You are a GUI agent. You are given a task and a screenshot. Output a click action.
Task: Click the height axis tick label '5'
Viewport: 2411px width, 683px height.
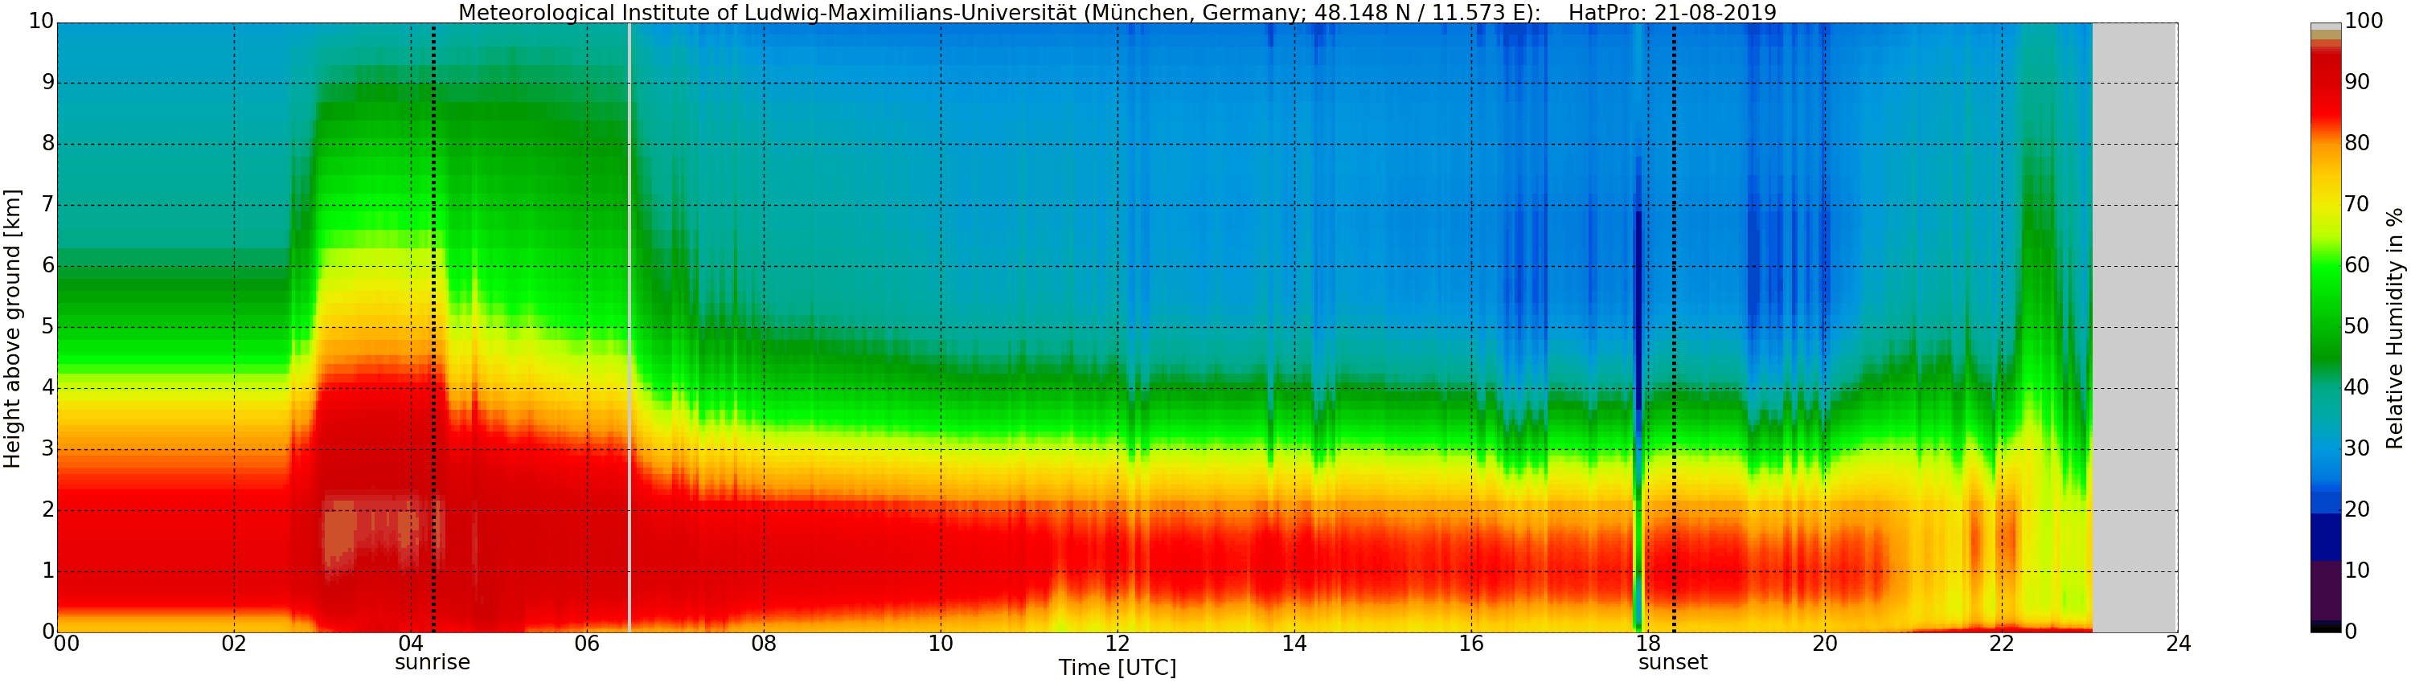(47, 326)
